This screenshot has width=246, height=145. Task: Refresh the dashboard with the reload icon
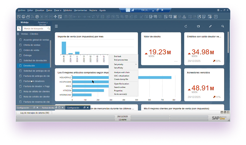coord(186,26)
